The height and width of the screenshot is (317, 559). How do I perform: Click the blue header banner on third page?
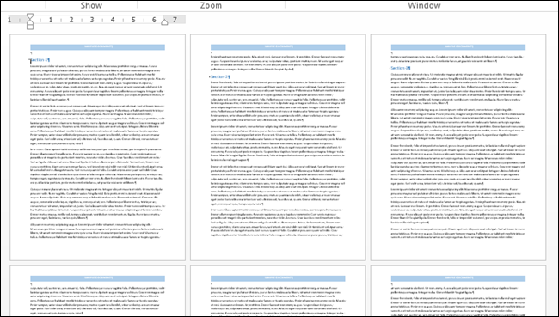[458, 47]
